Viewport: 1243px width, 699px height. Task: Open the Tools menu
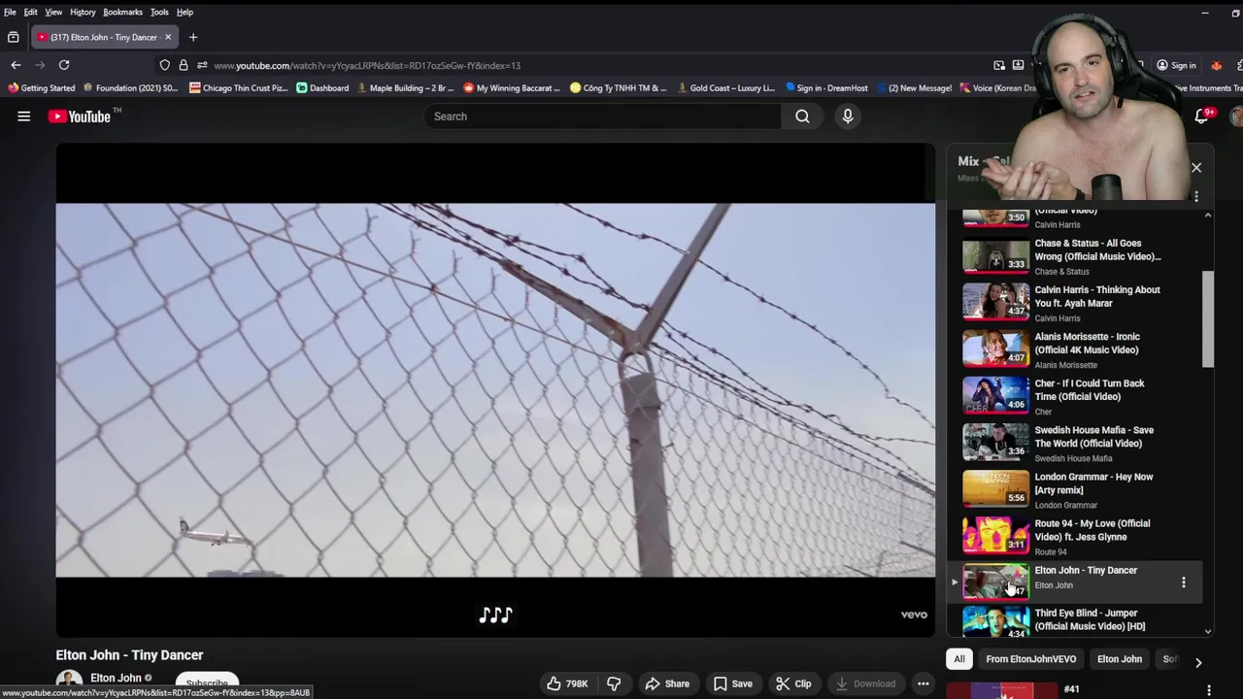[159, 12]
